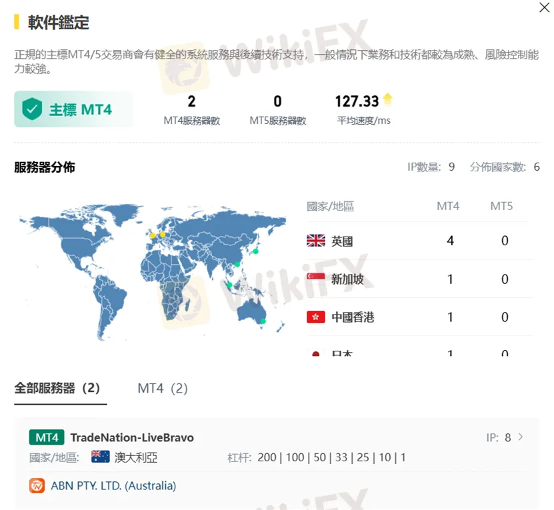
Task: Open the ABN PTY. LTD. (Australia) link
Action: coord(113,485)
